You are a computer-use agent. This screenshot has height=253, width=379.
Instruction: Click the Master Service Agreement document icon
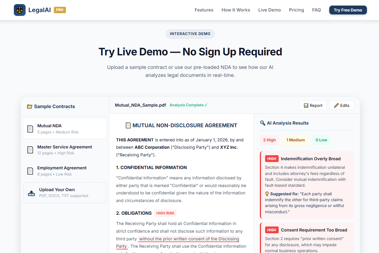click(30, 150)
